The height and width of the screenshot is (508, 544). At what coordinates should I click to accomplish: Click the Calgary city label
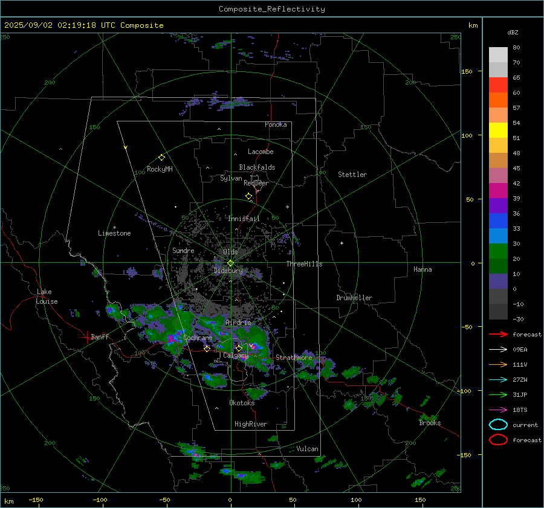point(236,355)
